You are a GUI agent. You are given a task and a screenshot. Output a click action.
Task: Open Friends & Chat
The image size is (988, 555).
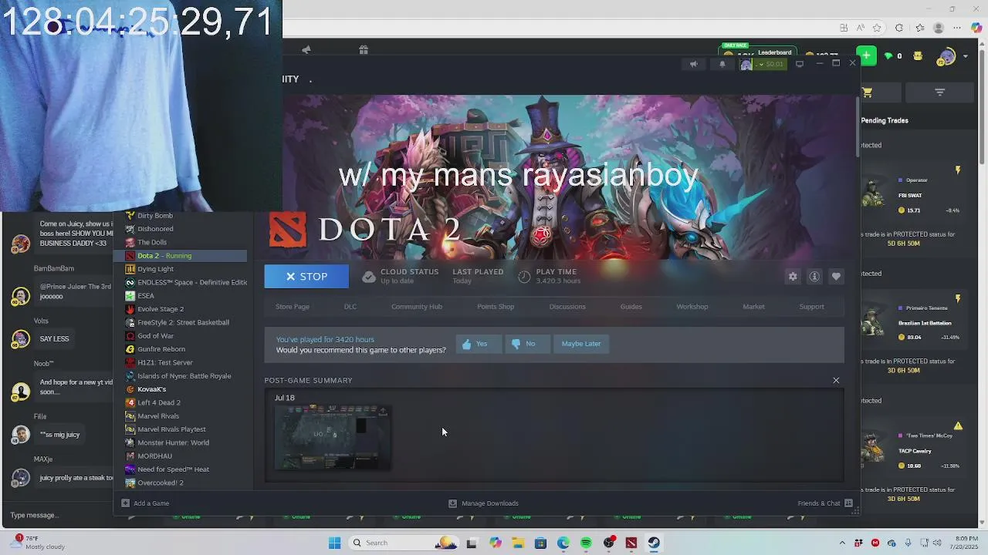(825, 503)
